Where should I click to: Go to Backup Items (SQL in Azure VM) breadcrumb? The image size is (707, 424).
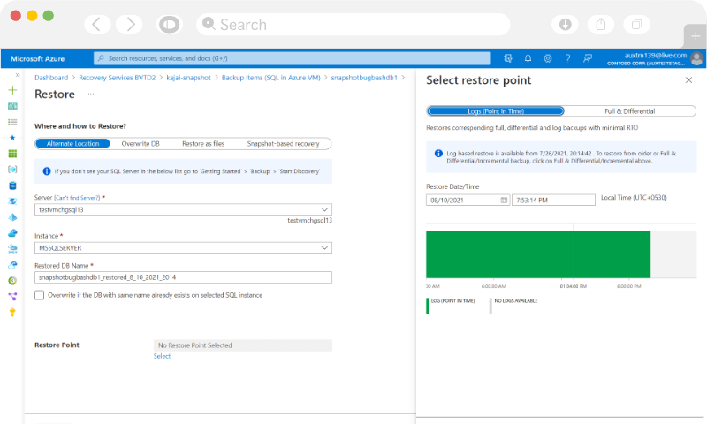(x=271, y=78)
